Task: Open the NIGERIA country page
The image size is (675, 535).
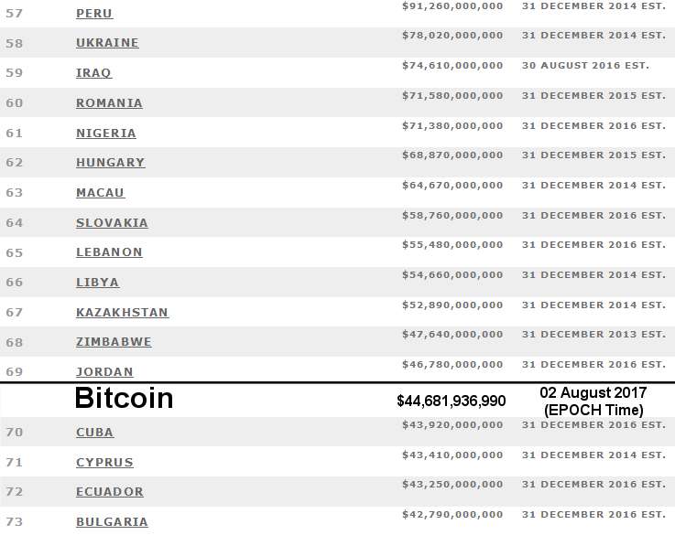Action: tap(106, 134)
